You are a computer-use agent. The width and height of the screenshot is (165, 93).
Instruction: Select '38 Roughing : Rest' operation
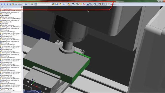point(7,88)
